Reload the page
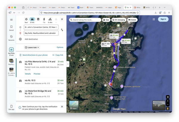179x122 pixels. point(23,13)
